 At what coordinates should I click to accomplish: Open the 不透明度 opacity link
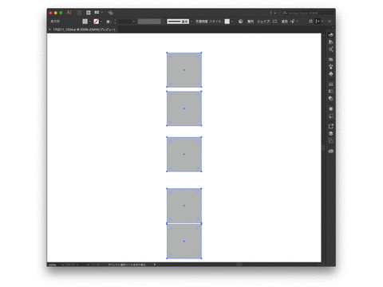click(x=201, y=22)
